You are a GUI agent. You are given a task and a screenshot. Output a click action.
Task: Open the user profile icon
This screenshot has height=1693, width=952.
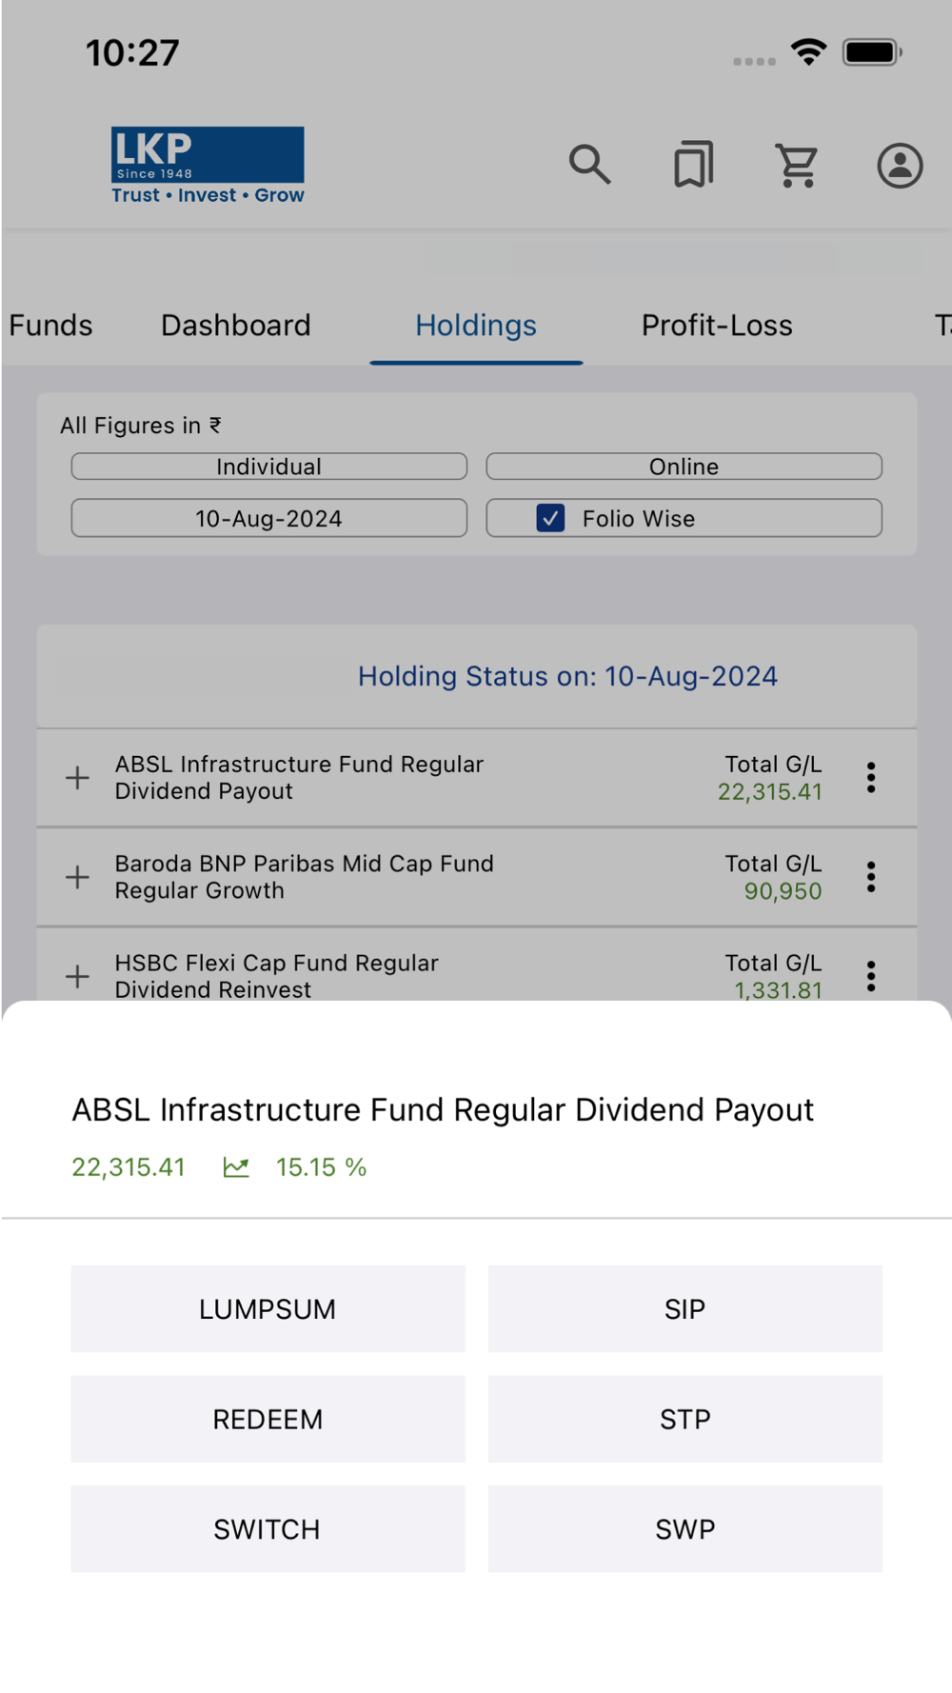tap(900, 166)
